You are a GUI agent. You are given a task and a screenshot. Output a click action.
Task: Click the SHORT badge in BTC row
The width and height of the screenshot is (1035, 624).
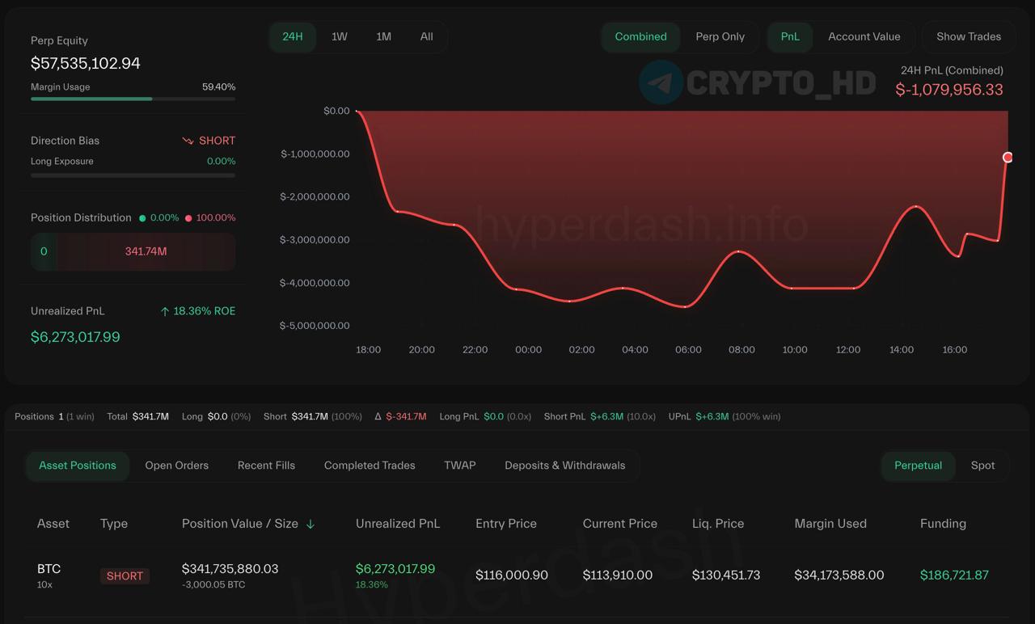(125, 576)
